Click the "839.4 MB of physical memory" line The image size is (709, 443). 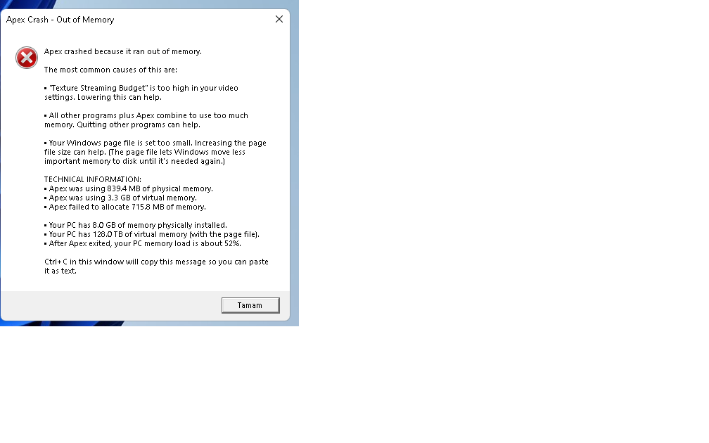click(x=129, y=188)
